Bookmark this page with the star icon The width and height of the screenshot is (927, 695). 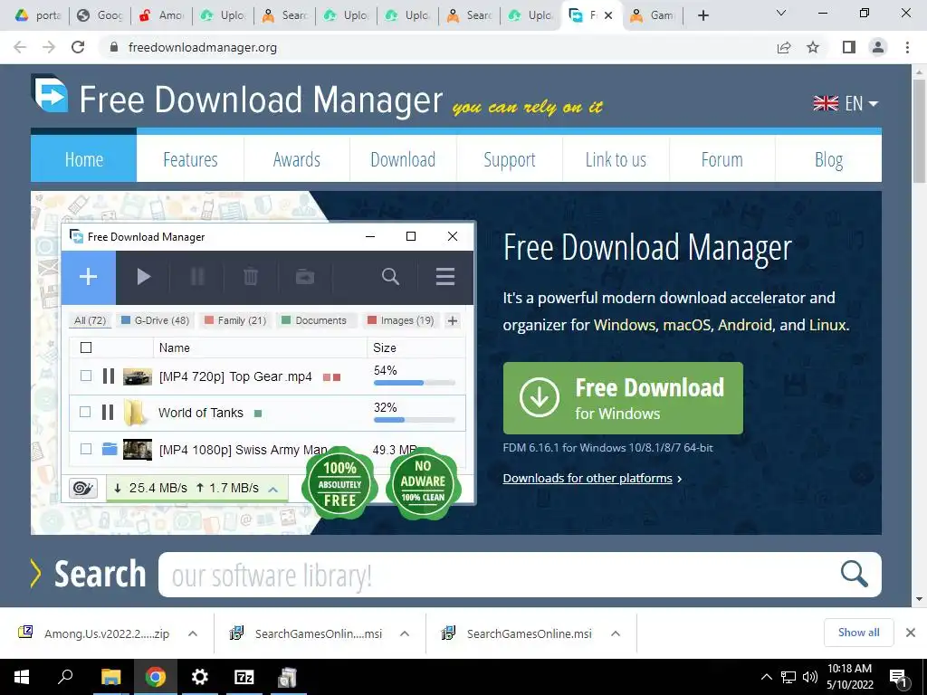813,47
